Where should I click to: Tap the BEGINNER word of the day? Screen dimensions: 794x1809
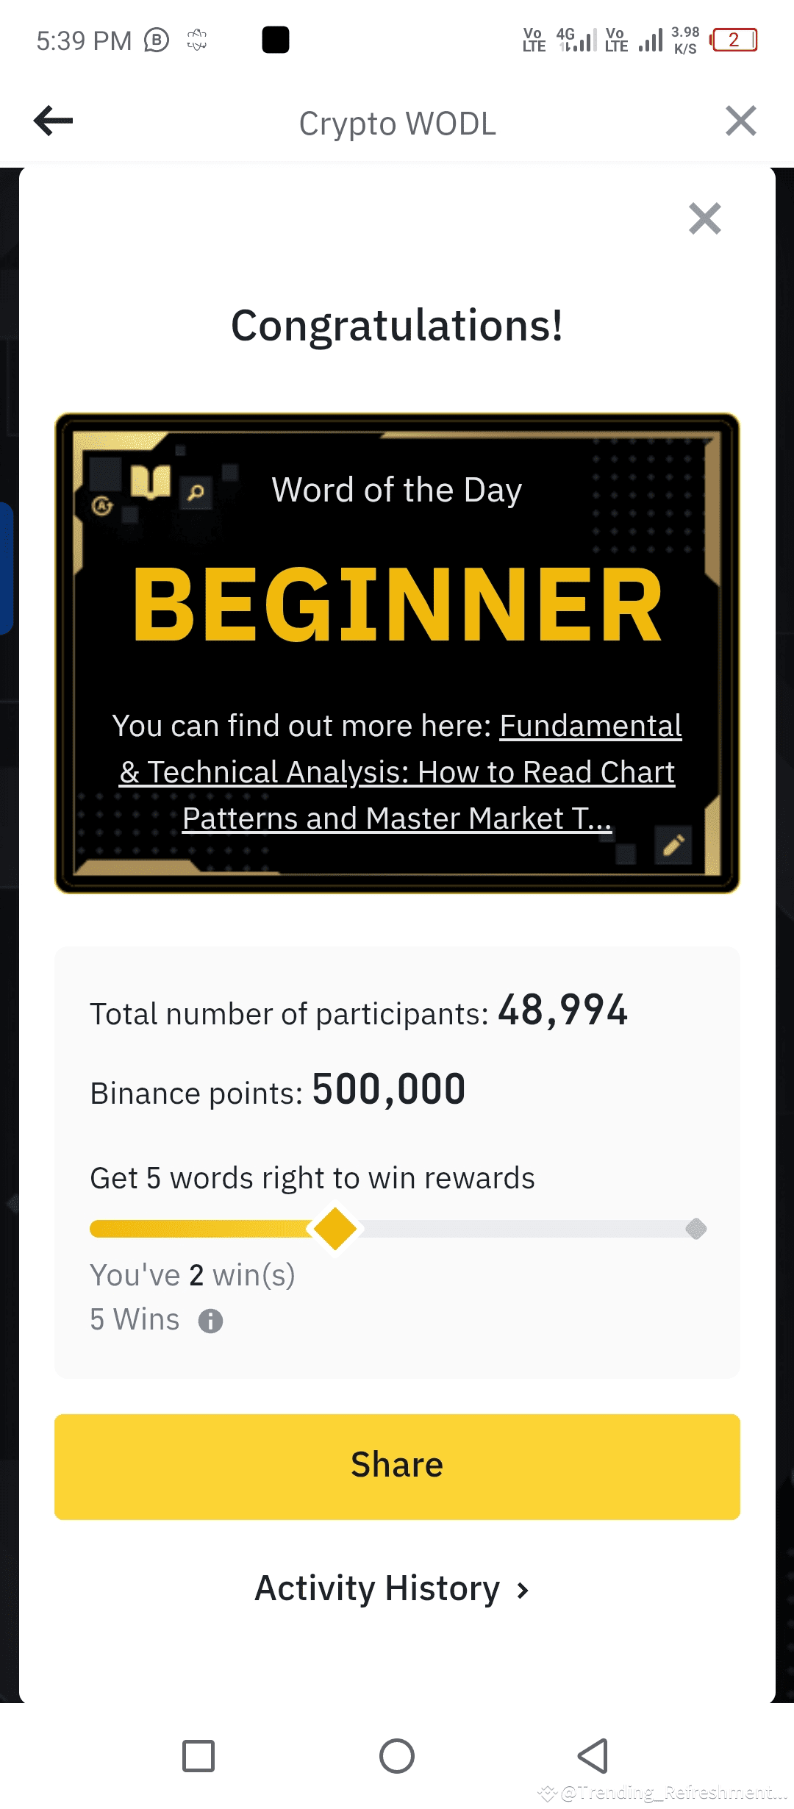coord(397,605)
